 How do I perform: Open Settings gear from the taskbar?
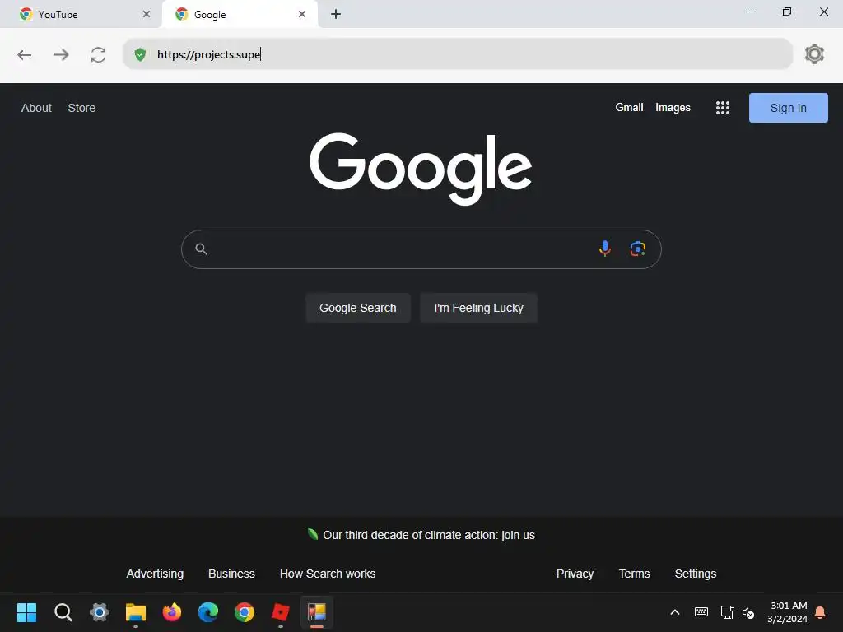(100, 612)
